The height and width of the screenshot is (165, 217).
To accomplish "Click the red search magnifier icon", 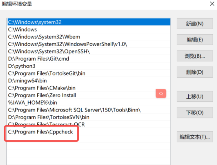I will click(x=161, y=93).
